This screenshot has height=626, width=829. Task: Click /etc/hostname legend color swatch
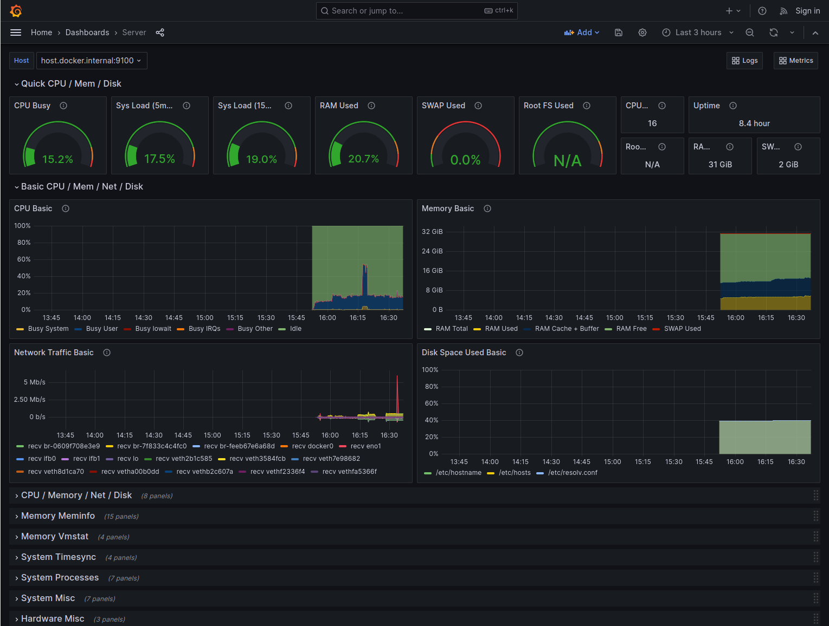428,473
